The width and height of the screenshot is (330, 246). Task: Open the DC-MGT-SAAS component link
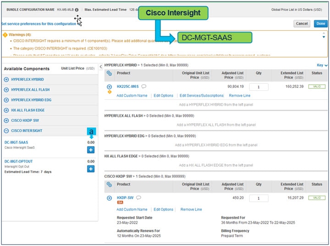pos(16,142)
